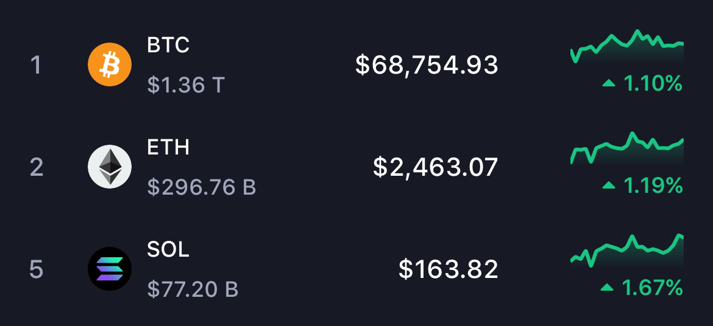This screenshot has height=326, width=713.
Task: Click the Solana price $163.82
Action: point(449,269)
